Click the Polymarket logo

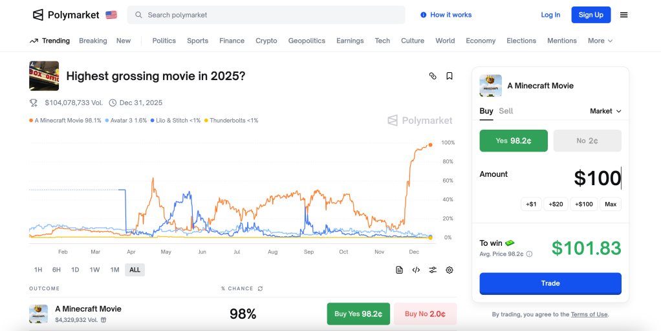tap(66, 15)
